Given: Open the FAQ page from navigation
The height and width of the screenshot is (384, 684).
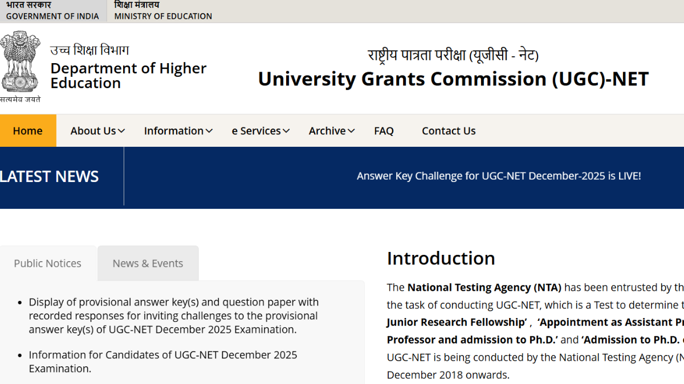Looking at the screenshot, I should point(384,131).
